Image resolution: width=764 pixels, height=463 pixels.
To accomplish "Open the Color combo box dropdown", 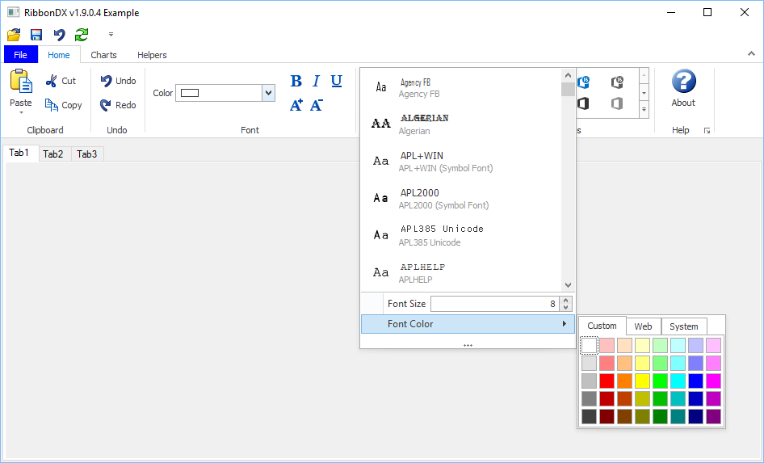I will coord(268,93).
